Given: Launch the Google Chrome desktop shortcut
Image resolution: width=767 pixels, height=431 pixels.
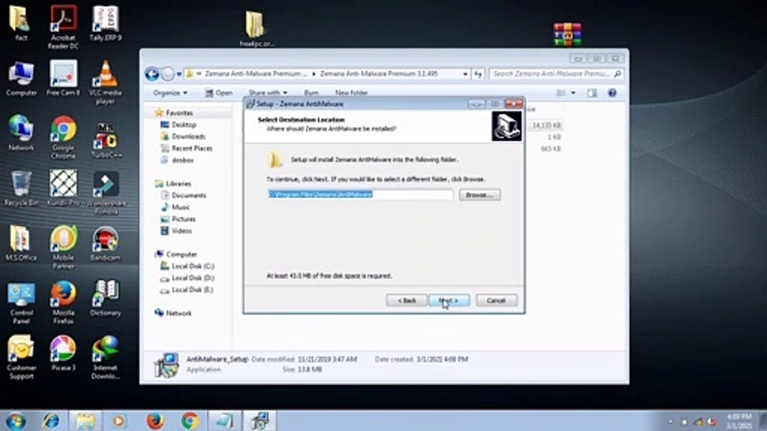Looking at the screenshot, I should (x=64, y=137).
